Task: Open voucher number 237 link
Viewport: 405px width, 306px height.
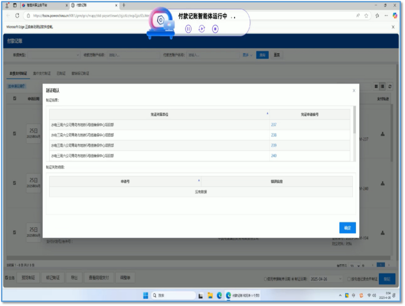Action: (x=274, y=125)
